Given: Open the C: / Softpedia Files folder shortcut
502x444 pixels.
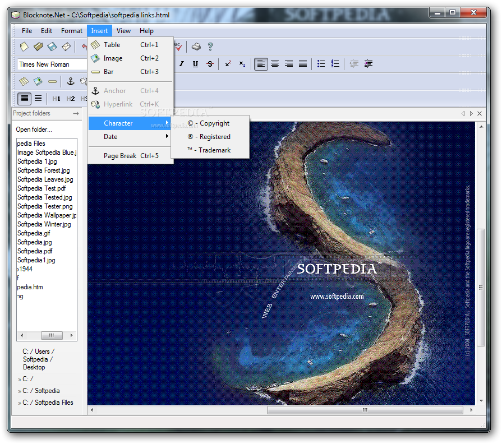Looking at the screenshot, I should coord(48,403).
